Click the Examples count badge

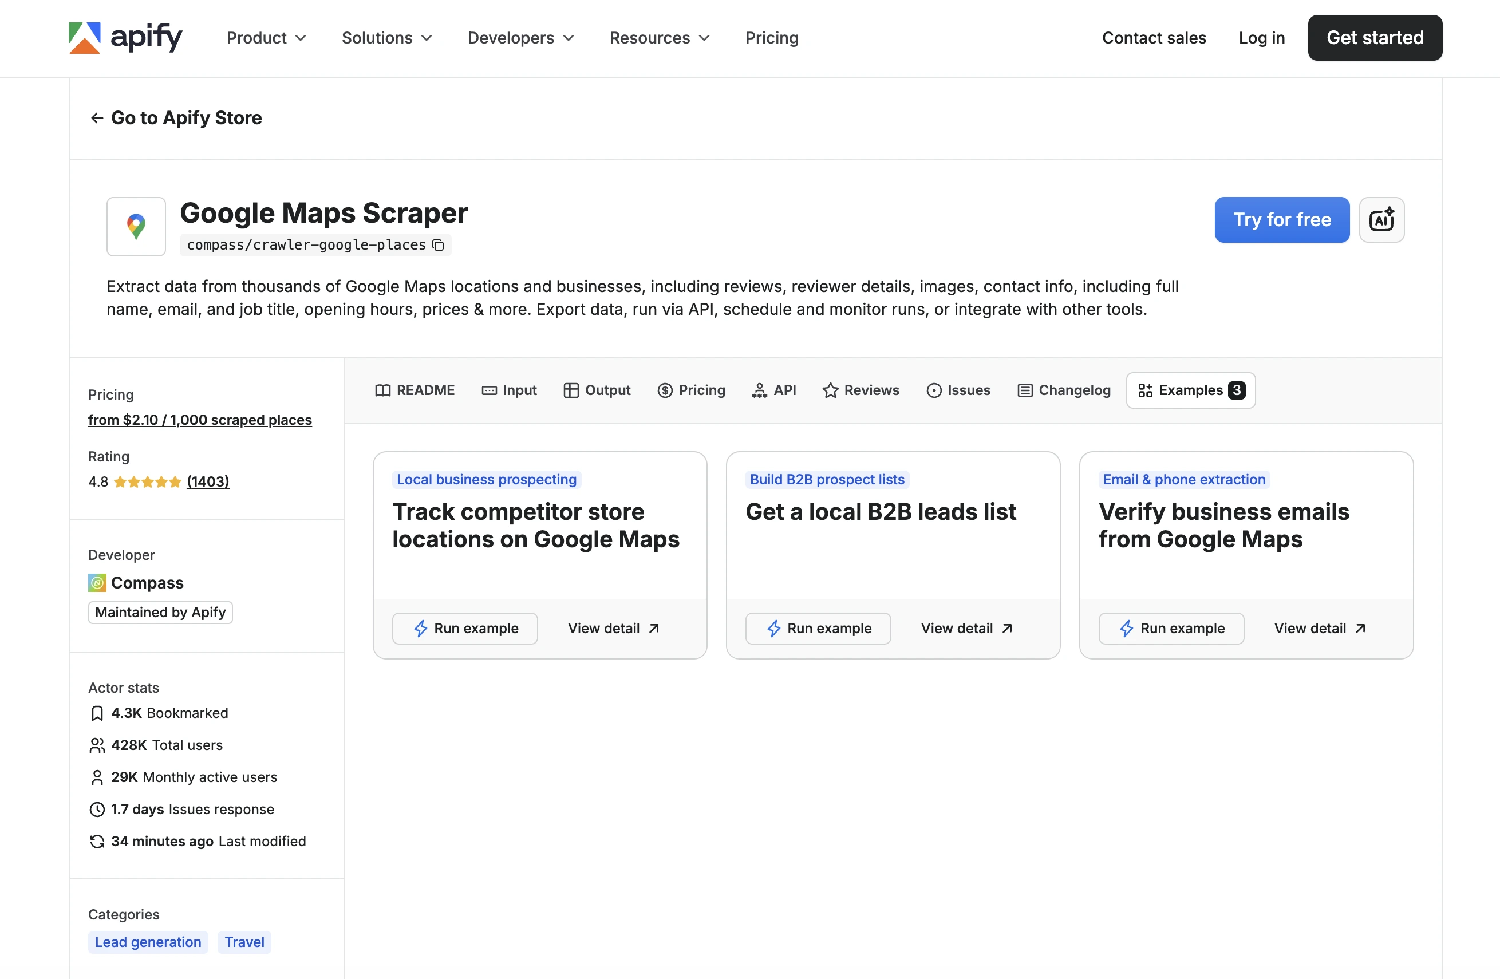(x=1237, y=391)
